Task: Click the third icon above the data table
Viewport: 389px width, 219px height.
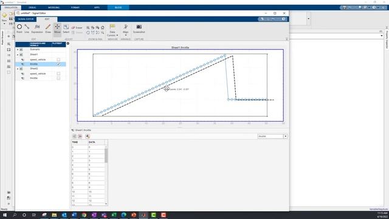Action: pyautogui.click(x=88, y=136)
